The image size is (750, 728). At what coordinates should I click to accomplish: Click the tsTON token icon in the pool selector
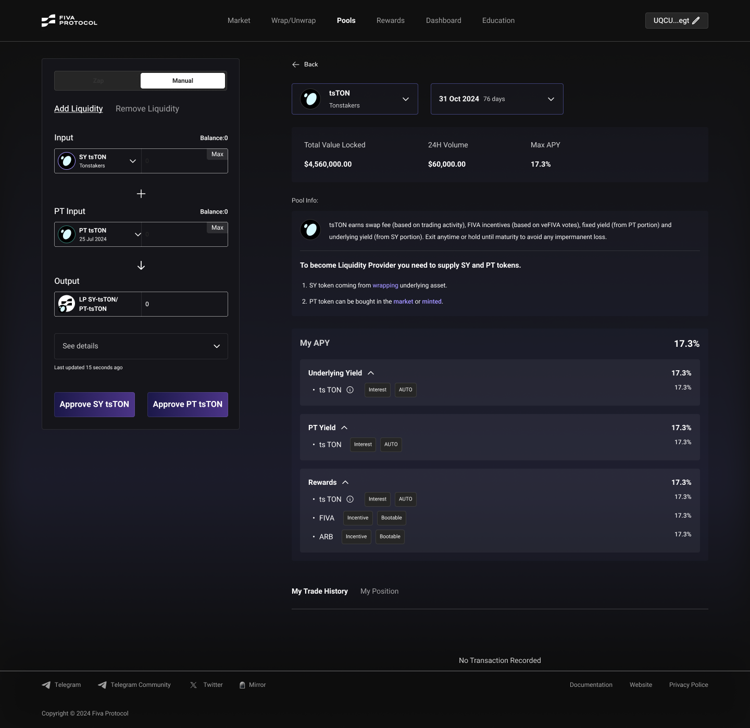coord(310,99)
